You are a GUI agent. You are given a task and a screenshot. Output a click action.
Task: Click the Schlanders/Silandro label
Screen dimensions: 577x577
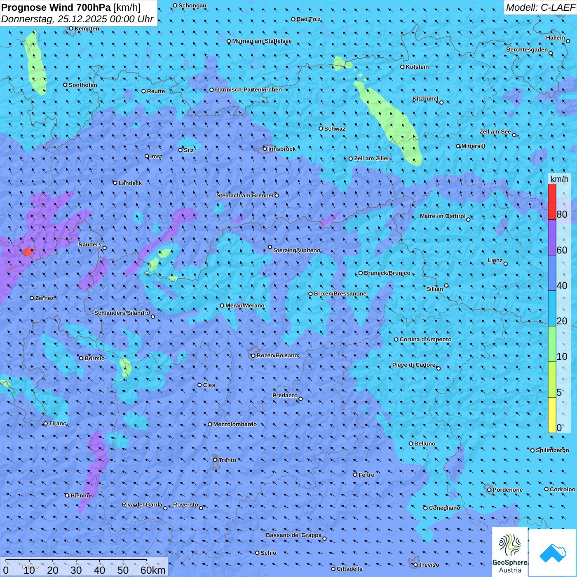(122, 313)
